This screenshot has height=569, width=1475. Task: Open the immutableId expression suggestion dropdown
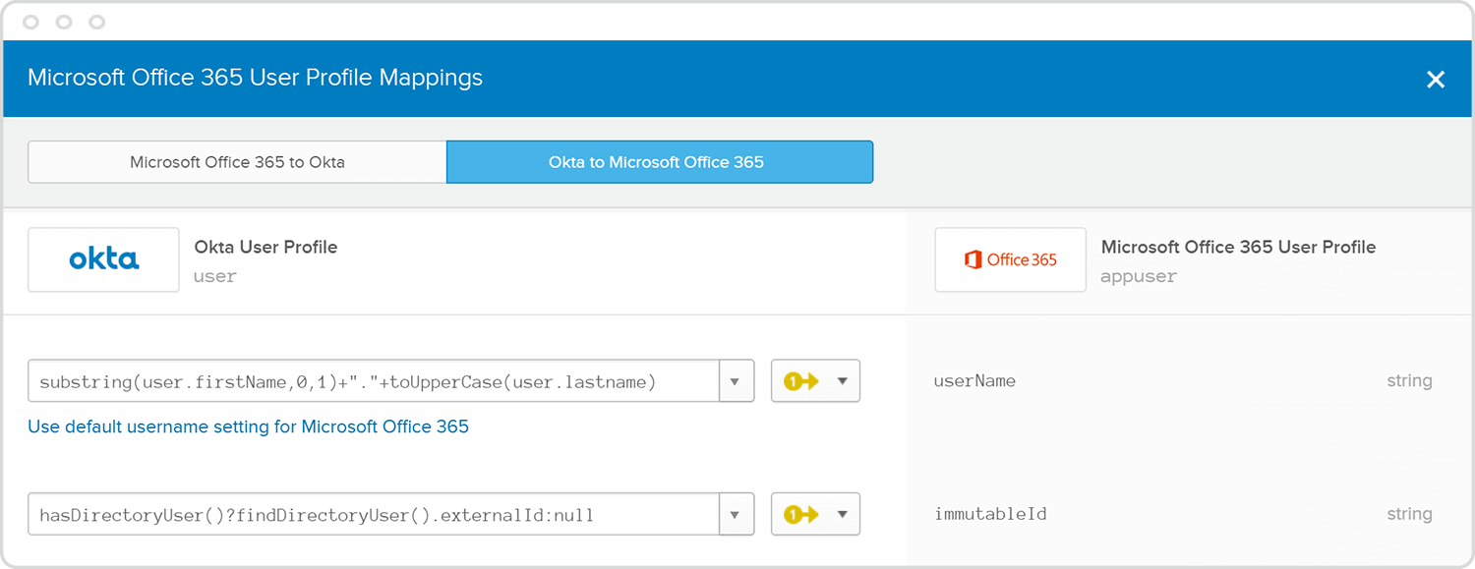737,513
